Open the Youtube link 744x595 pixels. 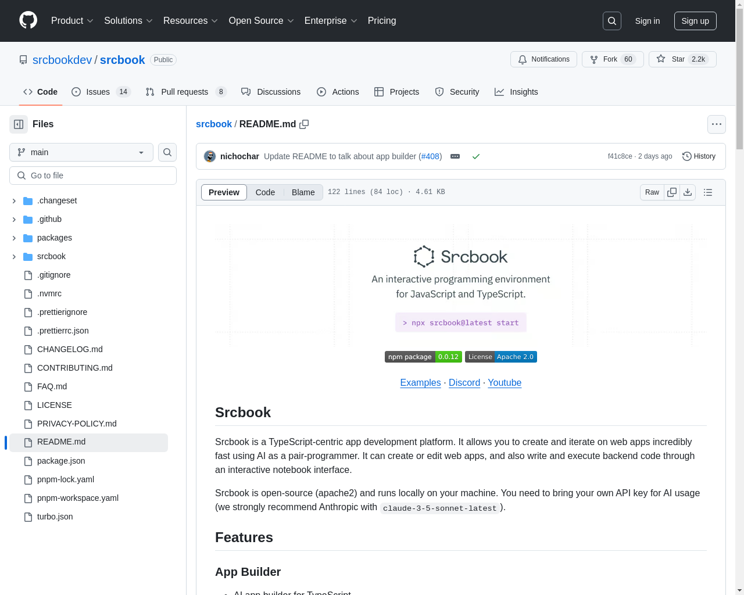pyautogui.click(x=505, y=382)
